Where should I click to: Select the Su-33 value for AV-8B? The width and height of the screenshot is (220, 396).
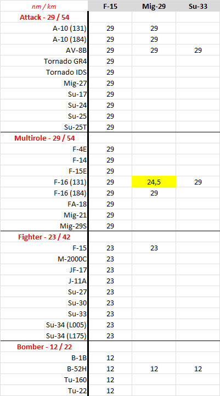pos(198,51)
